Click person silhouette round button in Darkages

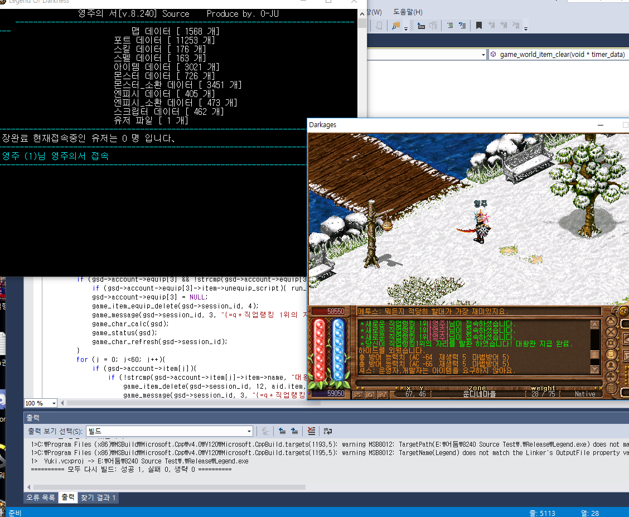click(611, 366)
